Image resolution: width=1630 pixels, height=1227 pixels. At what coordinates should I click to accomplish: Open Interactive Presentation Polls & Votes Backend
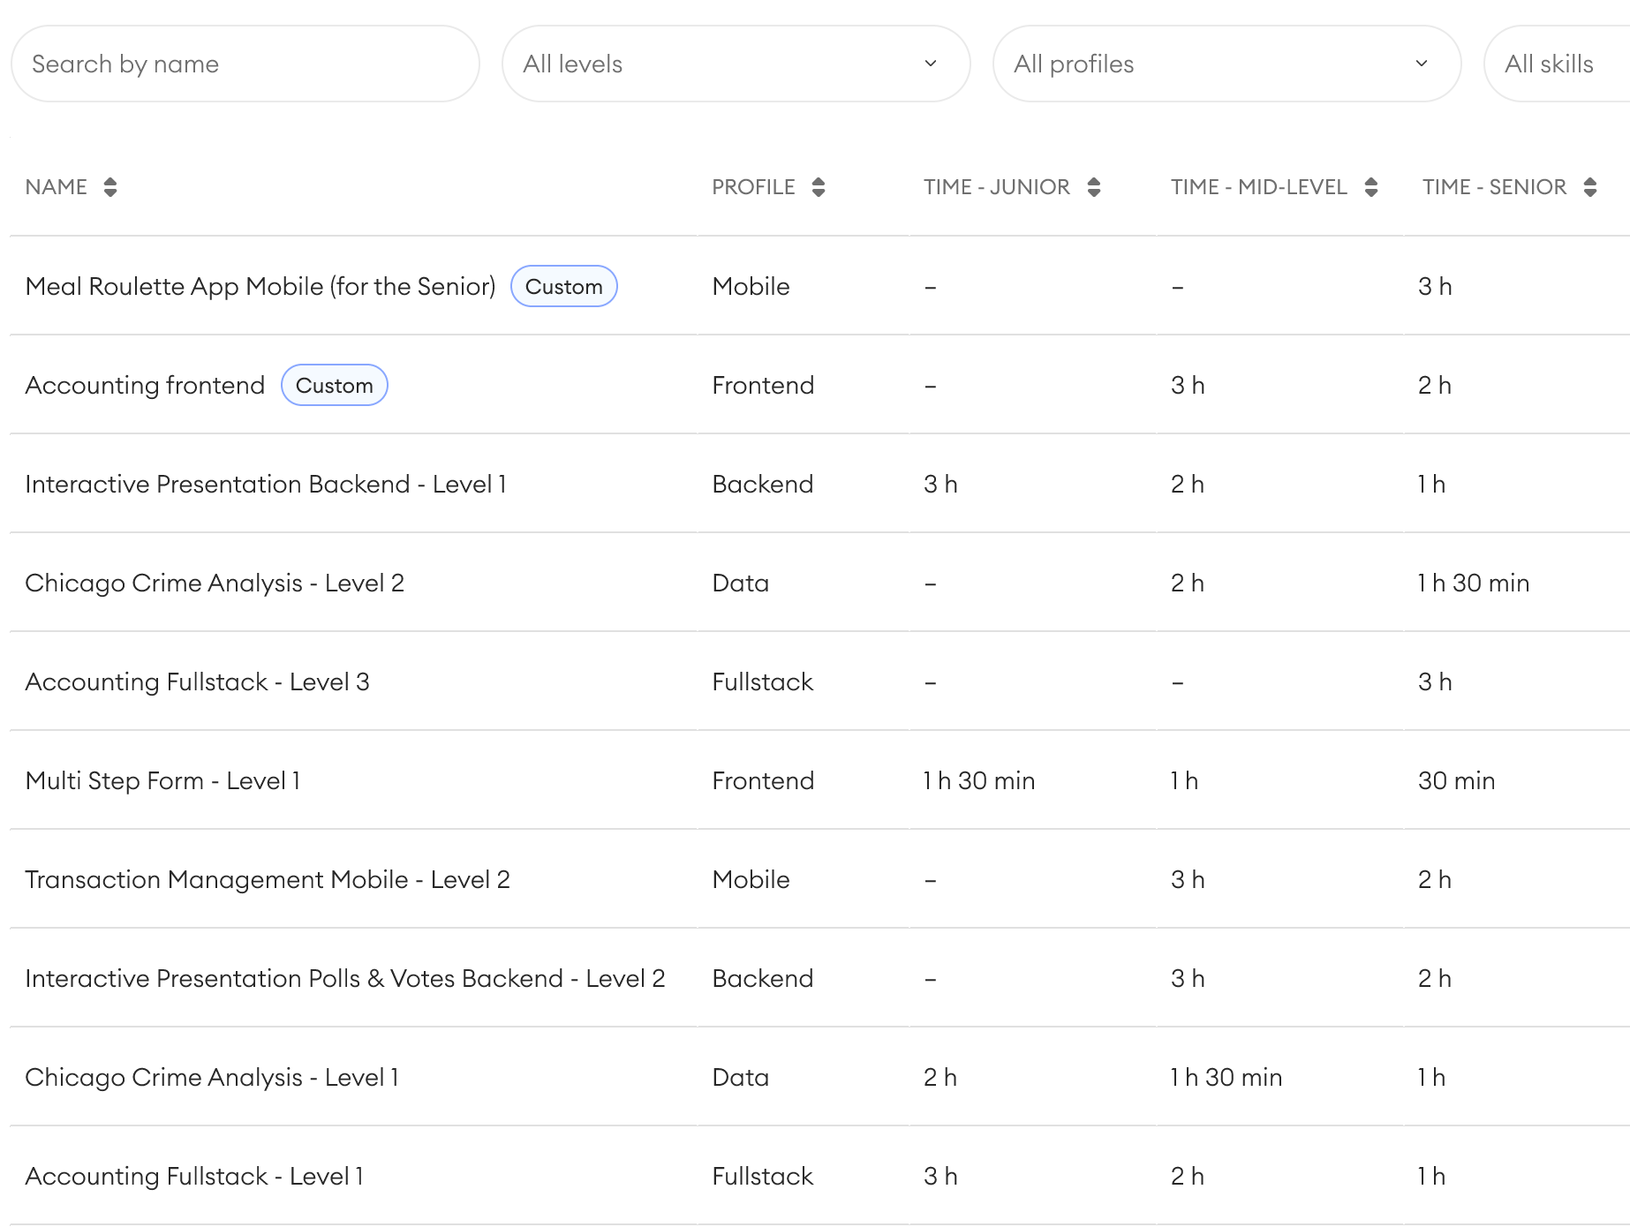(x=345, y=979)
